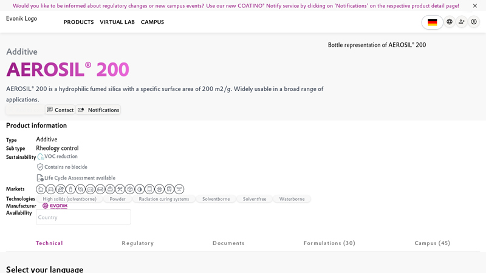This screenshot has width=486, height=273.
Task: Click the Evonik manufacturer logo
Action: 55,206
